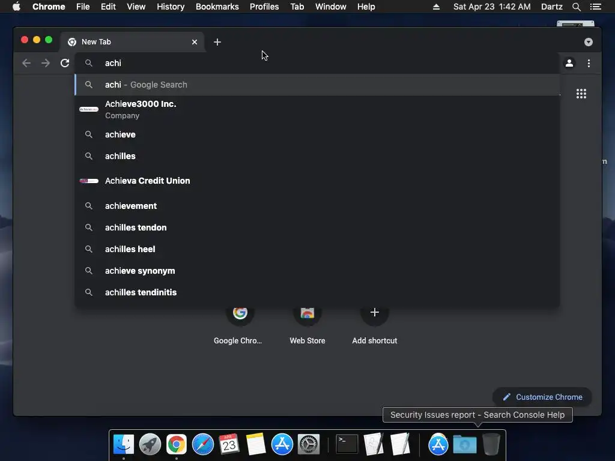This screenshot has width=615, height=461.
Task: Choose the Achieva Credit Union suggestion
Action: coord(317,181)
